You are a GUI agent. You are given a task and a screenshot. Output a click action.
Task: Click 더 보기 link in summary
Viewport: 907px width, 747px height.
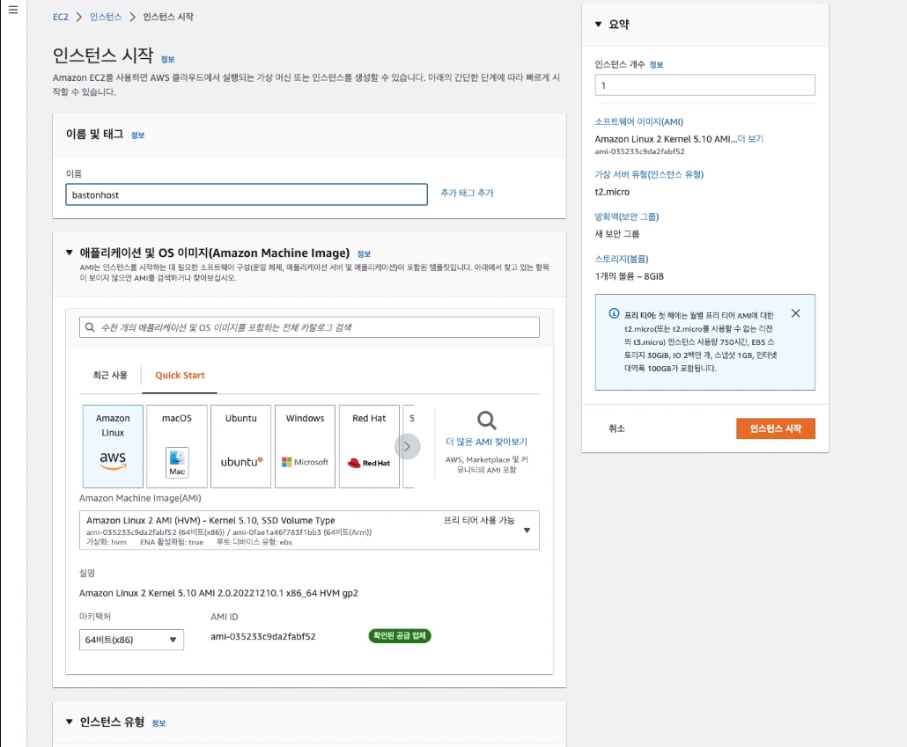tap(750, 139)
